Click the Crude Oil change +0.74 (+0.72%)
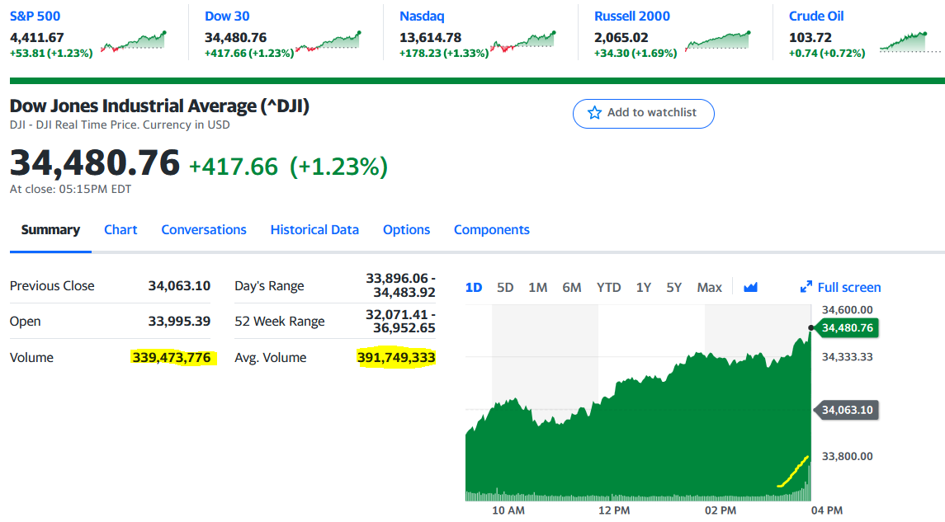 [x=827, y=53]
